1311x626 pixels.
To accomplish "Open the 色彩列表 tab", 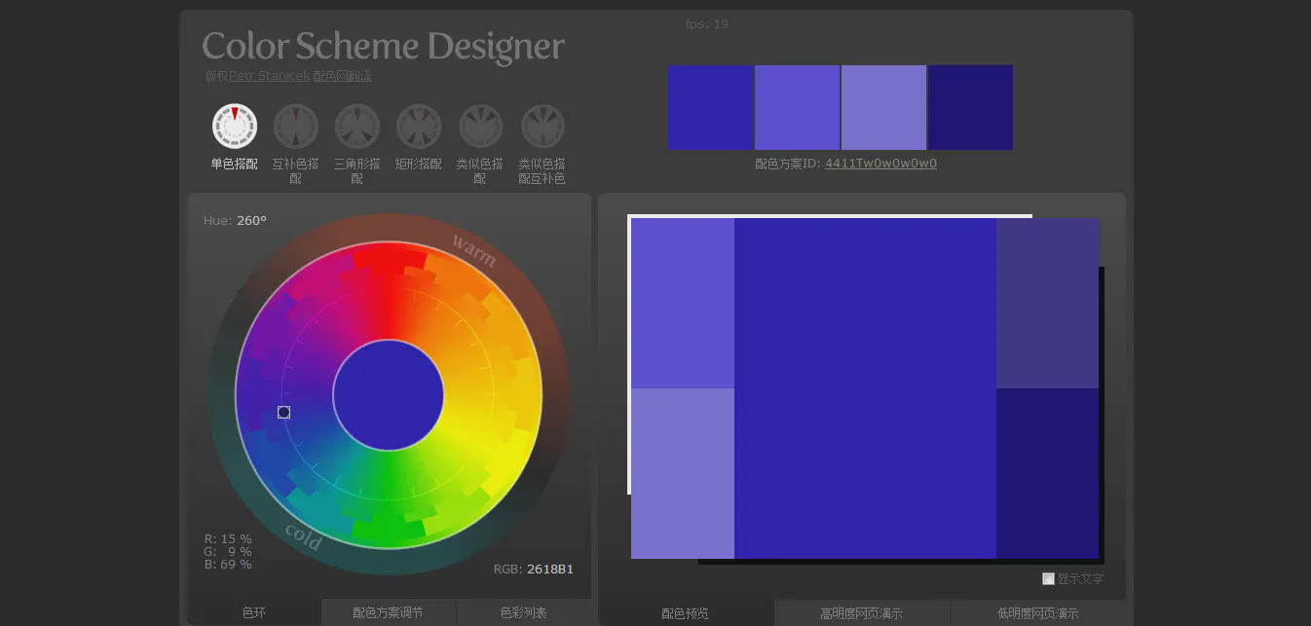I will [523, 612].
